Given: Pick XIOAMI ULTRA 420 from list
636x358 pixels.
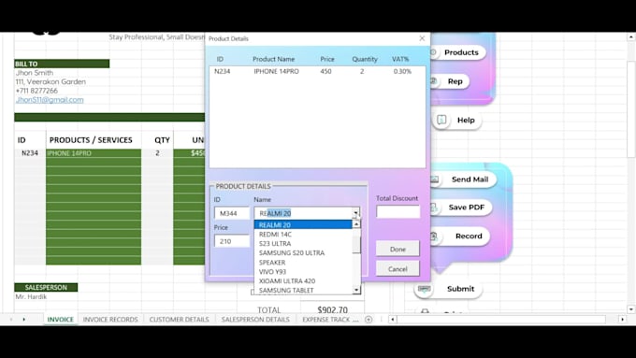Looking at the screenshot, I should pyautogui.click(x=303, y=280).
